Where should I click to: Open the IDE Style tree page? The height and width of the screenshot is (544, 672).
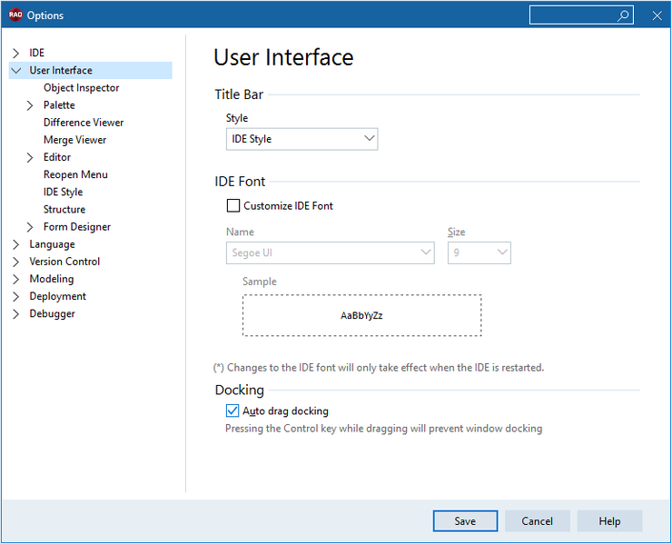coord(63,192)
